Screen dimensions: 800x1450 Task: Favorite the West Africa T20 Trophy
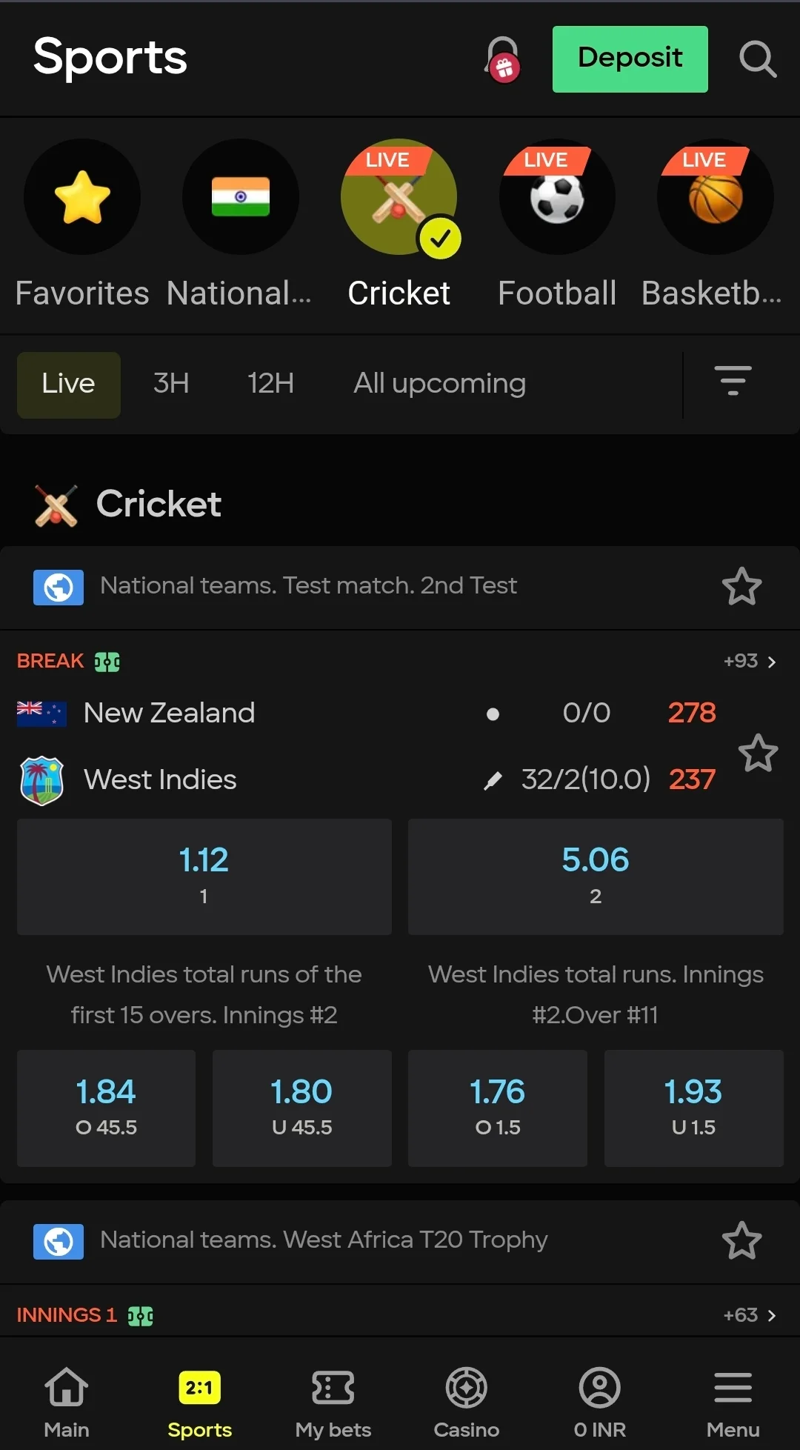(x=741, y=1241)
